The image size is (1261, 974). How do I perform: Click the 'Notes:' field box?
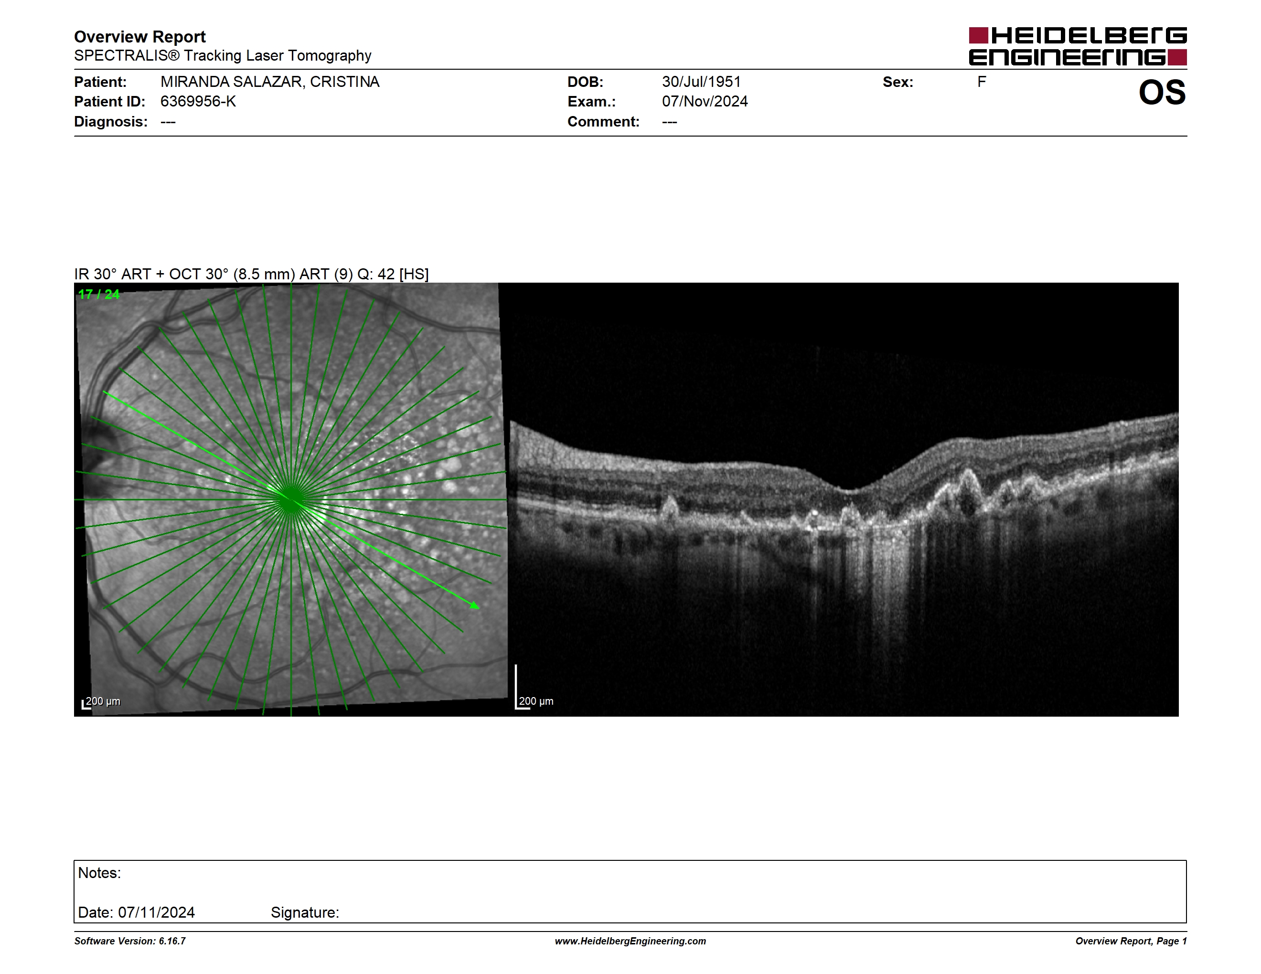[x=630, y=892]
